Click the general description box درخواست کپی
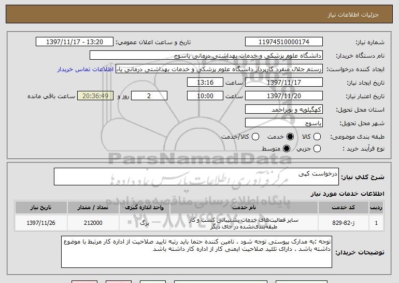Screen dimensions: 399x283 [x=196, y=177]
